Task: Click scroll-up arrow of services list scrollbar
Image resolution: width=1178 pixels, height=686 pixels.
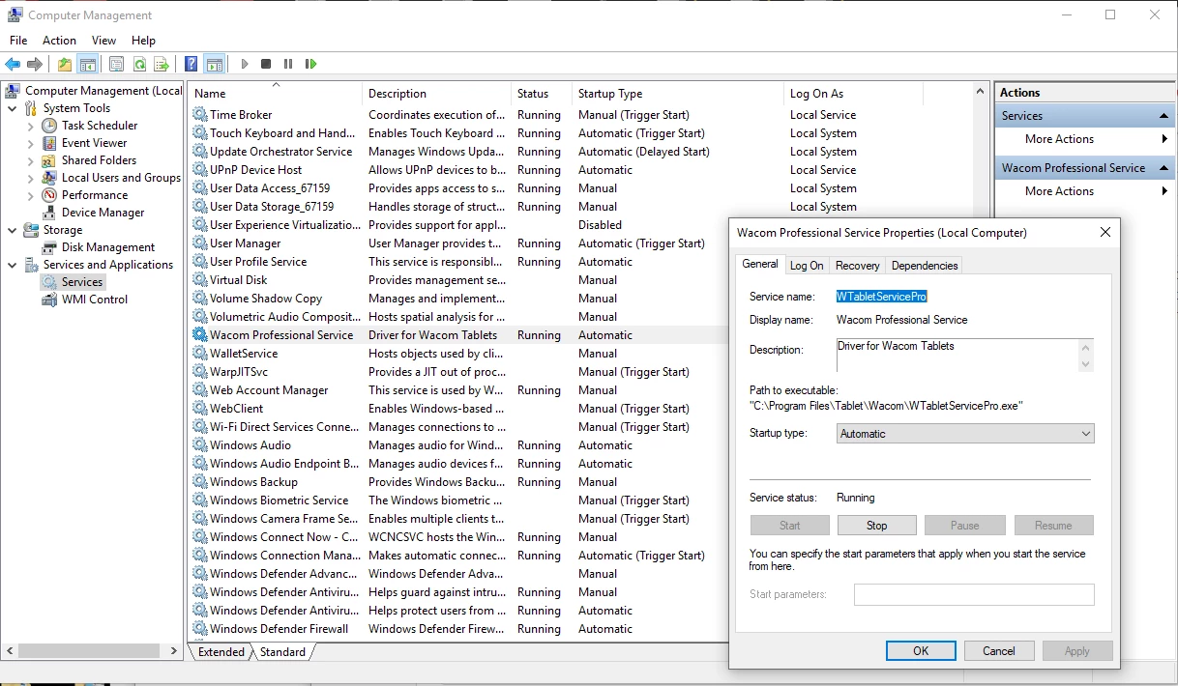Action: pos(981,91)
